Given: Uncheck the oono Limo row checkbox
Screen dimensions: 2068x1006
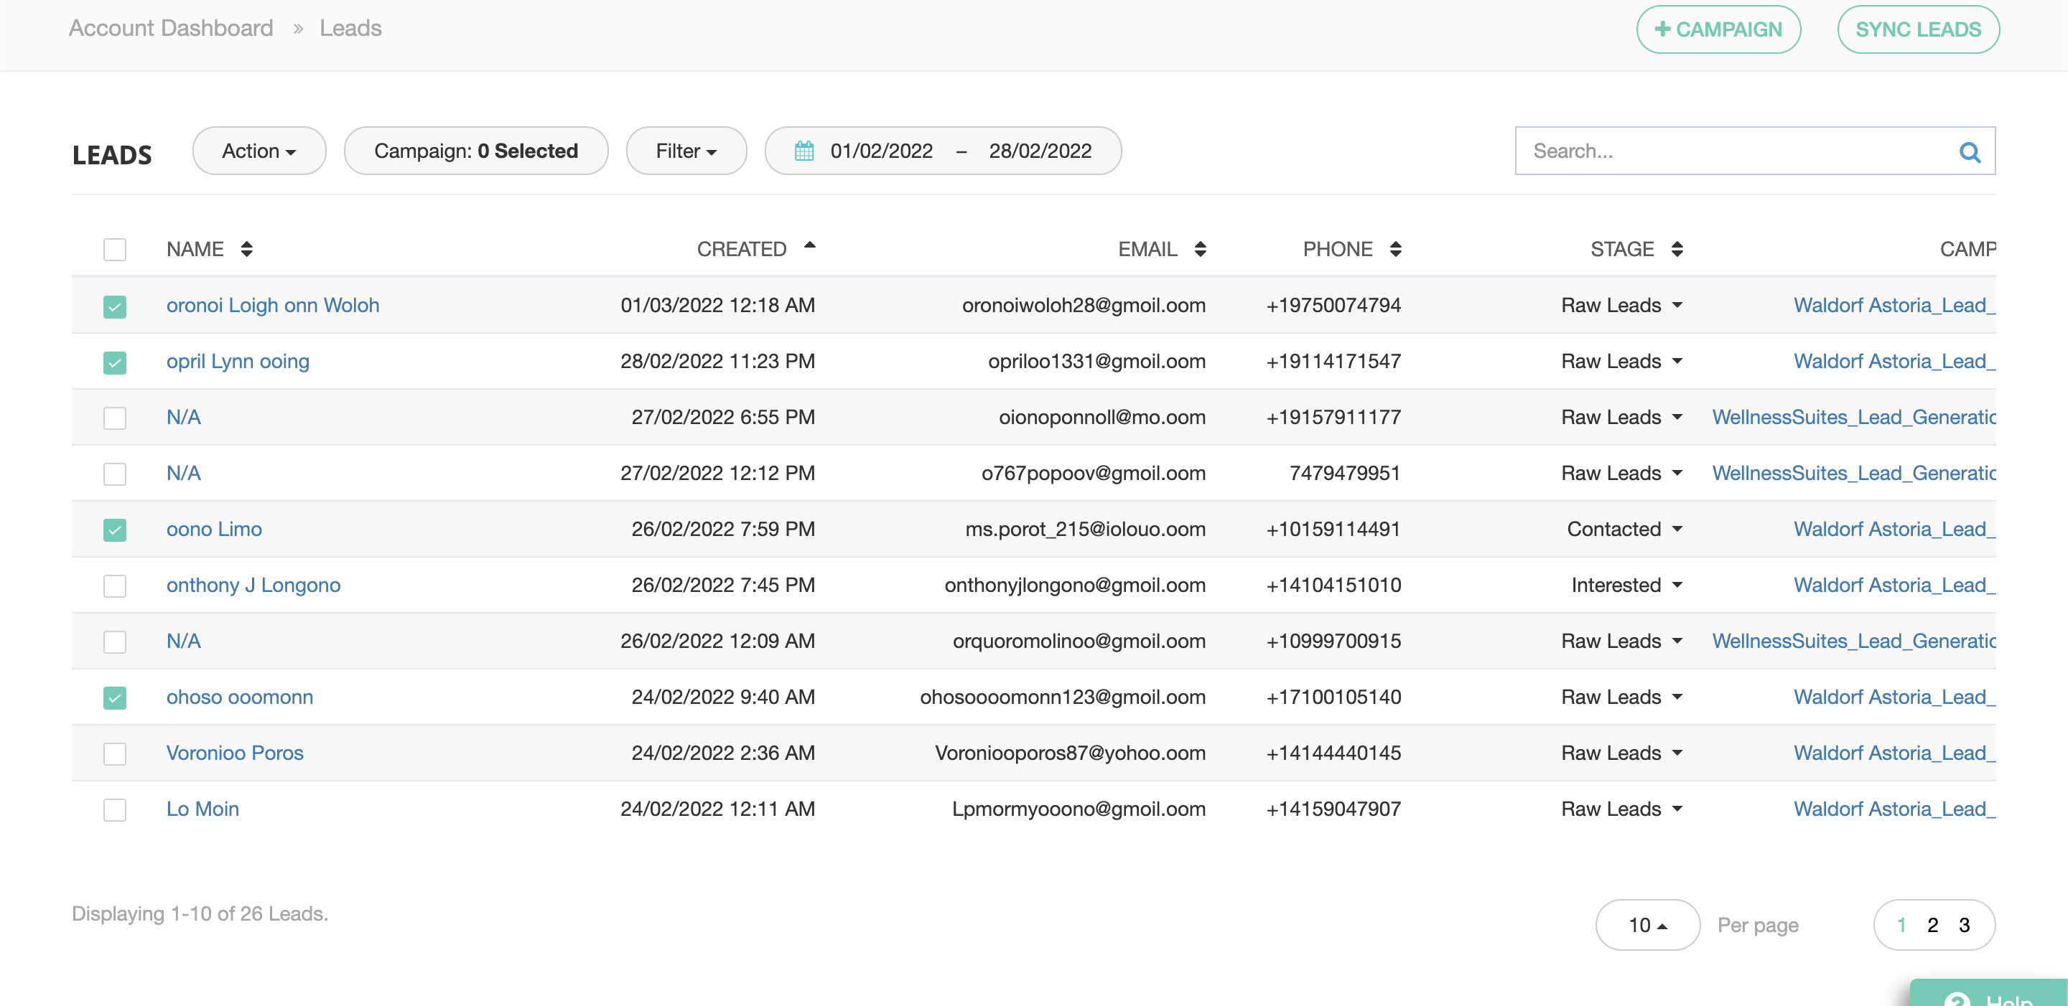Looking at the screenshot, I should tap(115, 530).
